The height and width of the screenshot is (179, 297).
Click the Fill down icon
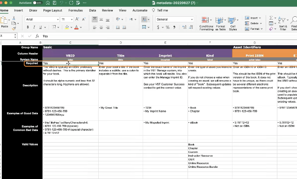pyautogui.click(x=271, y=23)
